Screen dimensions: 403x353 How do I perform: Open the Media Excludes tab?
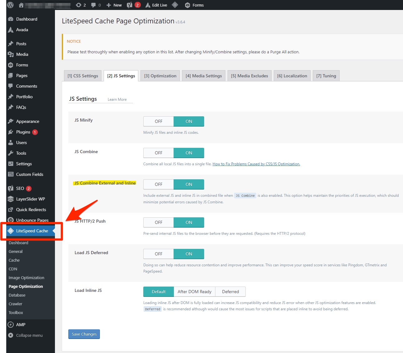click(x=249, y=76)
